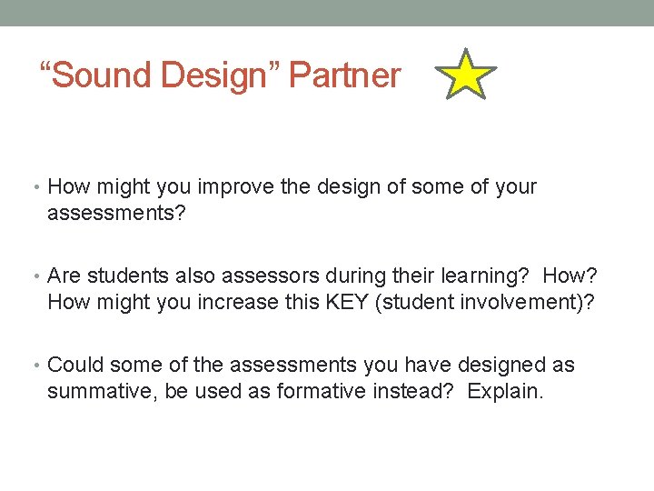The width and height of the screenshot is (654, 491).
Task: Click the word "Partner" in the title
Action: (x=345, y=75)
